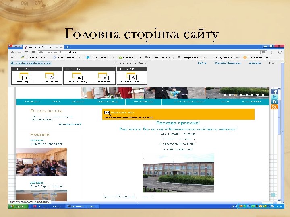The height and width of the screenshot is (217, 290).
Task: Open the first teal navigation menu item
Action: coord(32,102)
